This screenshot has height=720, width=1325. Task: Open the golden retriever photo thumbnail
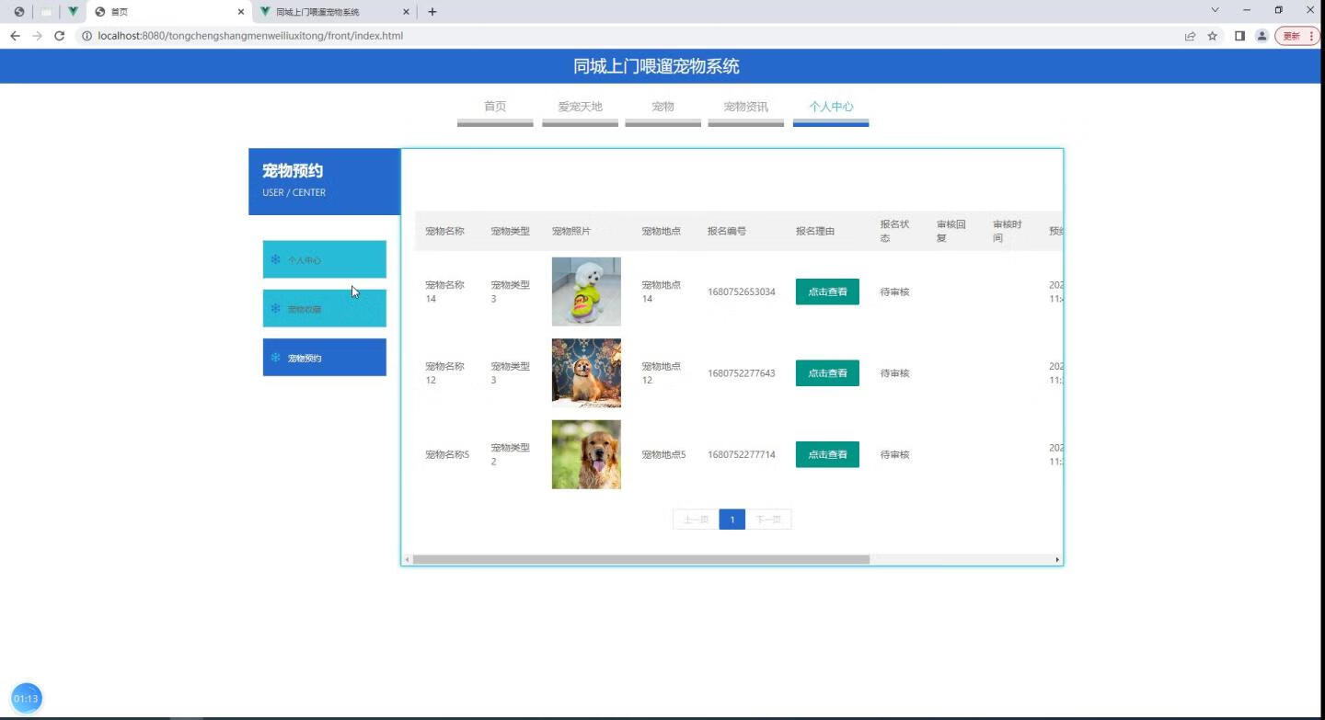(x=586, y=454)
